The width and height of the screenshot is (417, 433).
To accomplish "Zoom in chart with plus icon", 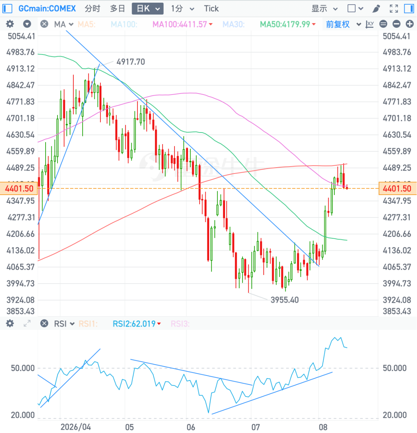I will coord(410,24).
